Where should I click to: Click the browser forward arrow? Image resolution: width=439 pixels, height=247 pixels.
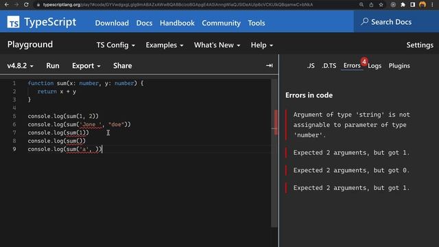coord(16,5)
